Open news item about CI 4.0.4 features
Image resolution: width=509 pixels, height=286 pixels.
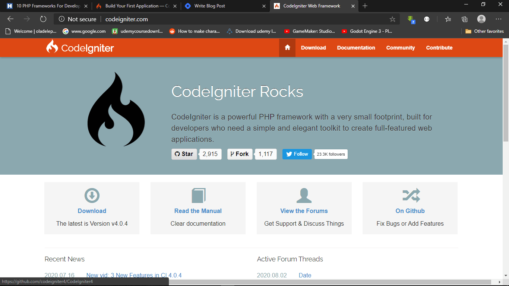click(x=134, y=276)
